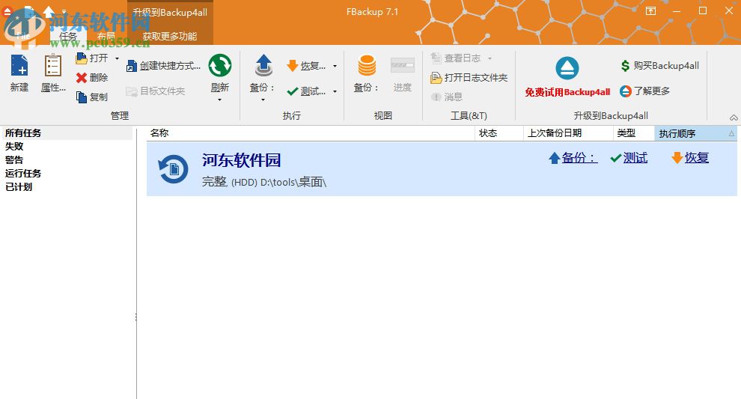Click the Progress (进度) view icon
The width and height of the screenshot is (741, 399).
403,65
